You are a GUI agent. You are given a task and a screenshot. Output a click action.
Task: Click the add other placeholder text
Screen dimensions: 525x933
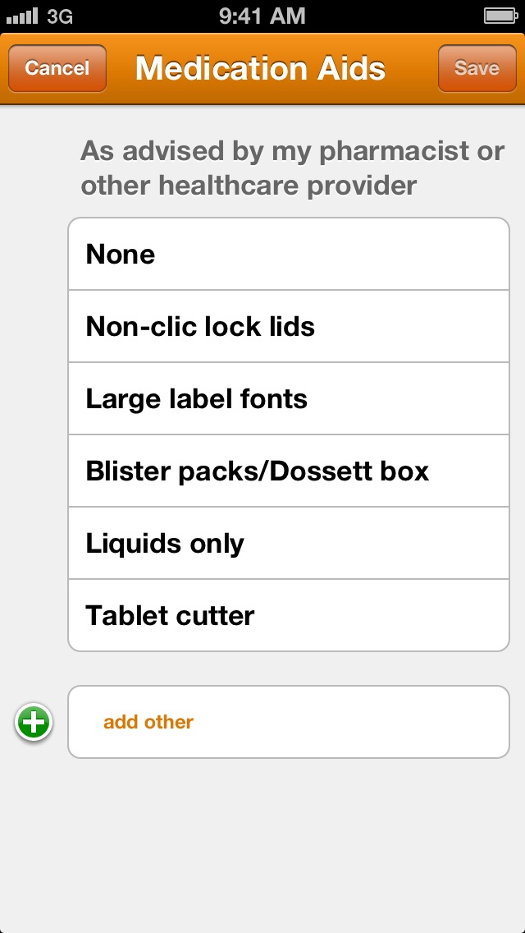click(148, 723)
